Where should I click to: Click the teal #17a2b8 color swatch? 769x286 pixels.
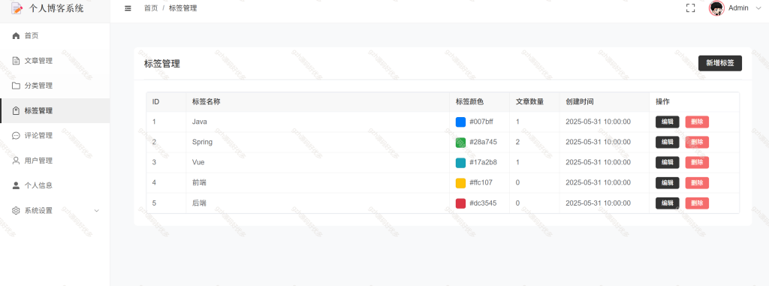(x=460, y=163)
